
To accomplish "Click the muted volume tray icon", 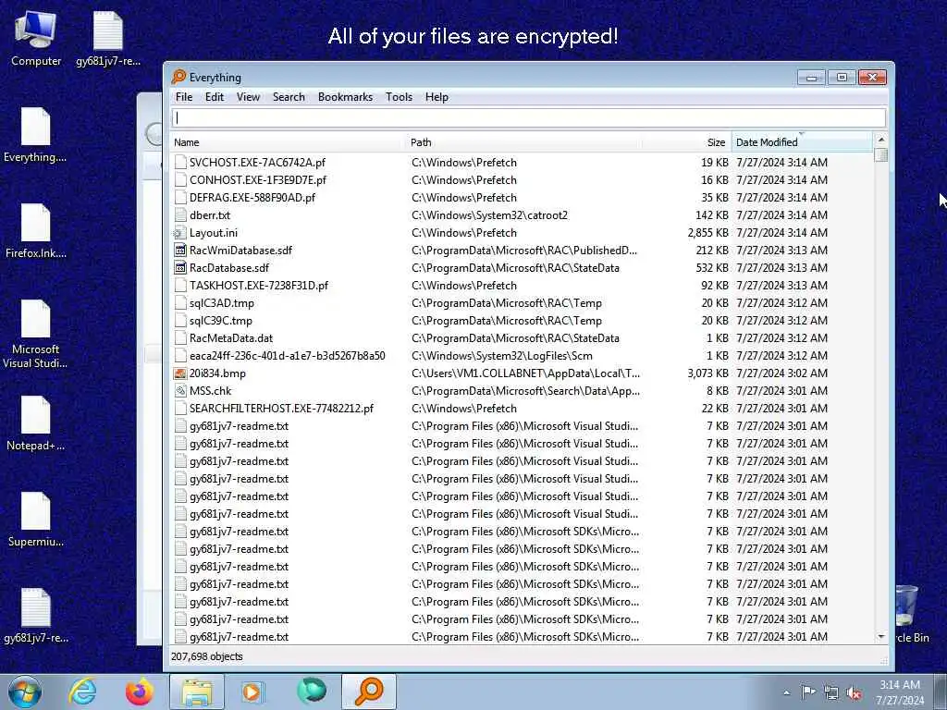I will (854, 692).
